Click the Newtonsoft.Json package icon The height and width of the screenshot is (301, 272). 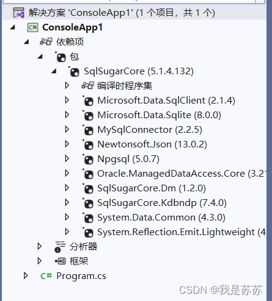tap(88, 144)
